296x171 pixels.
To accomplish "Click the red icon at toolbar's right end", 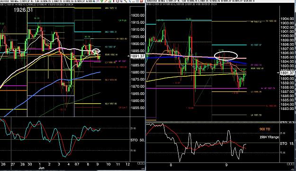I will pos(141,1).
